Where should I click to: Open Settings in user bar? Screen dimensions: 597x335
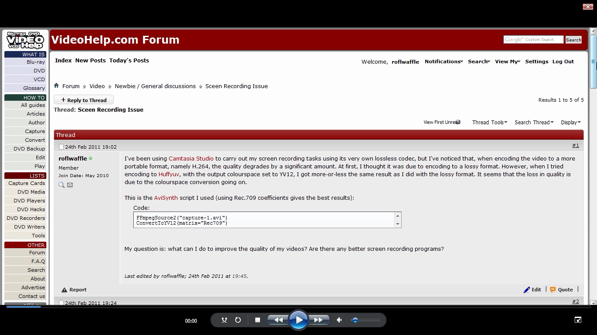pos(537,62)
